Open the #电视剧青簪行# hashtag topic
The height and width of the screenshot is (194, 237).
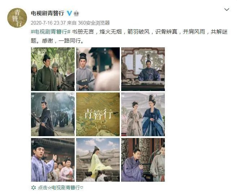51,32
